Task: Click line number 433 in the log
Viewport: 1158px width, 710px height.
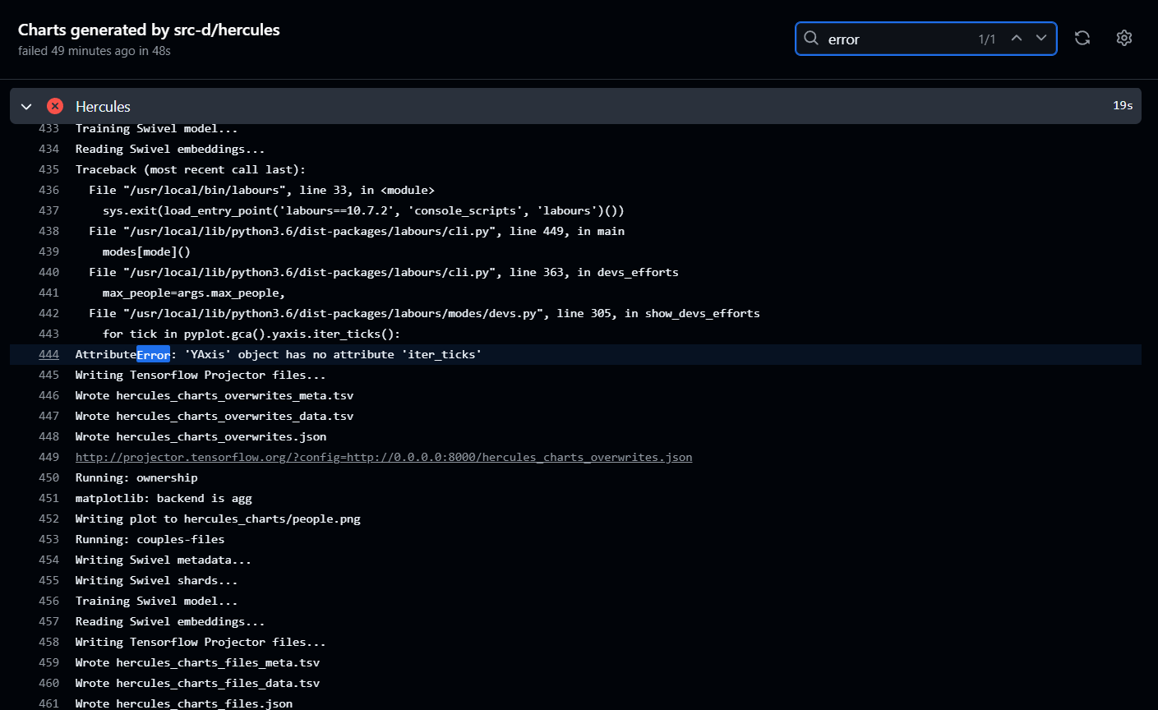Action: point(48,128)
